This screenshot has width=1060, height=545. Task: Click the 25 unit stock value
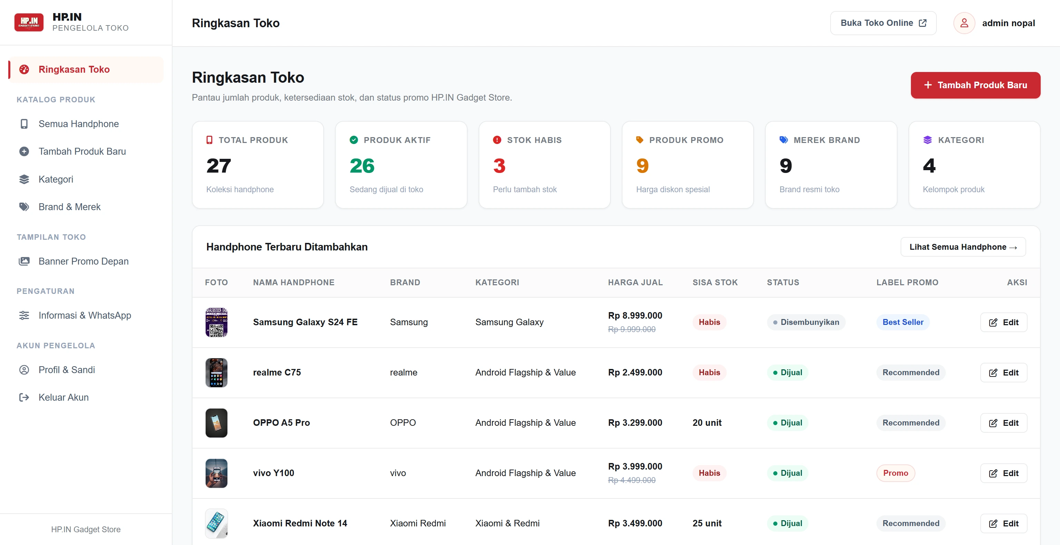click(x=707, y=524)
